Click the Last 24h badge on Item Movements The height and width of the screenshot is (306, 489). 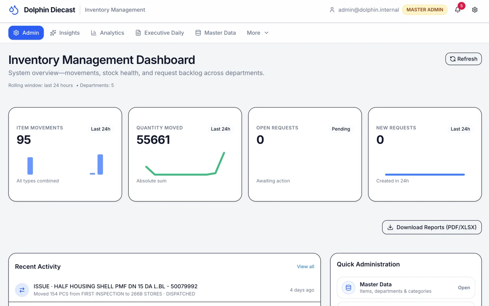click(x=101, y=129)
